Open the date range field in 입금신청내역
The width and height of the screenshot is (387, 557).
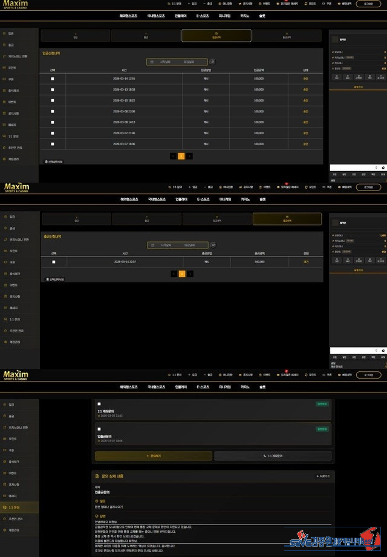coord(177,62)
